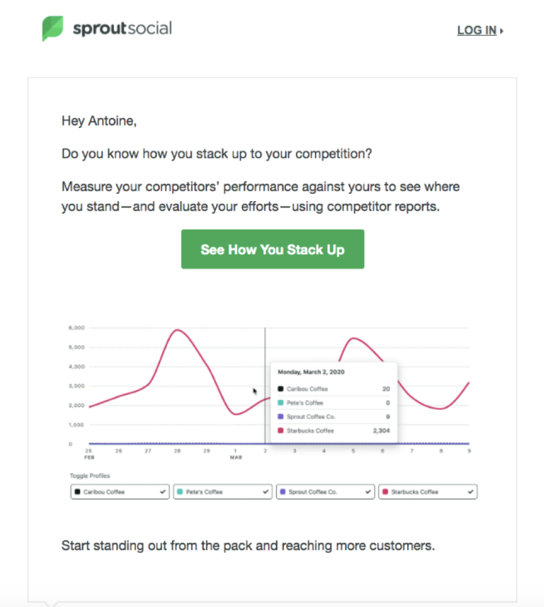Click the Caribou Coffee checkmark icon
This screenshot has height=607, width=544.
(163, 492)
